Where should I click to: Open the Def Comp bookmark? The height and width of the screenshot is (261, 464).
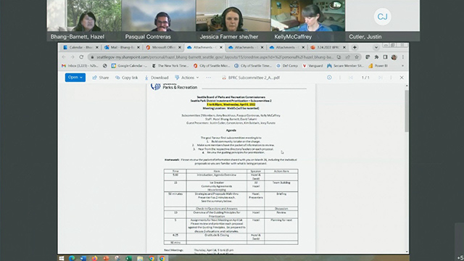pos(287,66)
